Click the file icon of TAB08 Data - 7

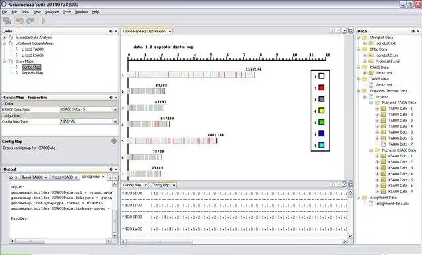(384, 144)
